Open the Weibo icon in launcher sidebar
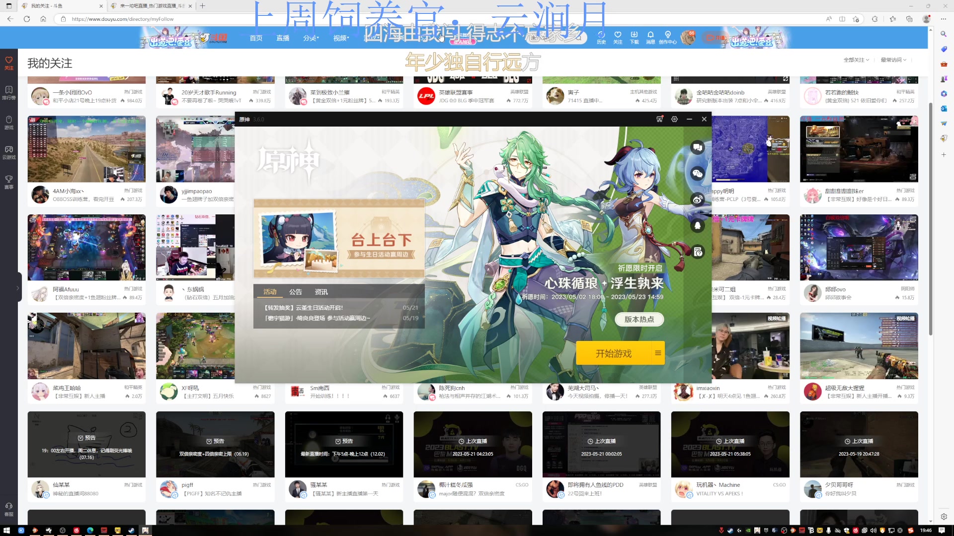 coord(698,200)
